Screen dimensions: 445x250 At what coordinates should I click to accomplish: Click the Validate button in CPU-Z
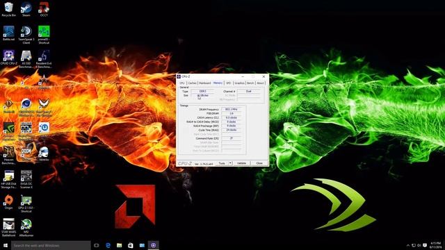pyautogui.click(x=241, y=163)
